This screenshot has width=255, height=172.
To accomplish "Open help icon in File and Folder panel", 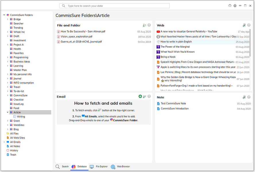I will click(x=149, y=25).
